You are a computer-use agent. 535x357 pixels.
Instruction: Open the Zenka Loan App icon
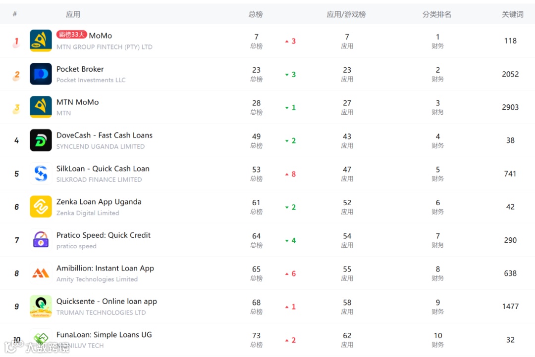pyautogui.click(x=41, y=206)
